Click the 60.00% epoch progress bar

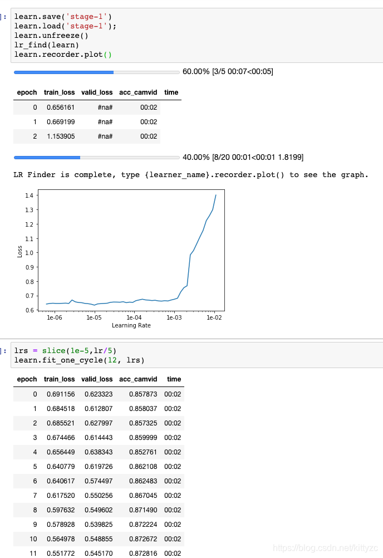coord(97,72)
